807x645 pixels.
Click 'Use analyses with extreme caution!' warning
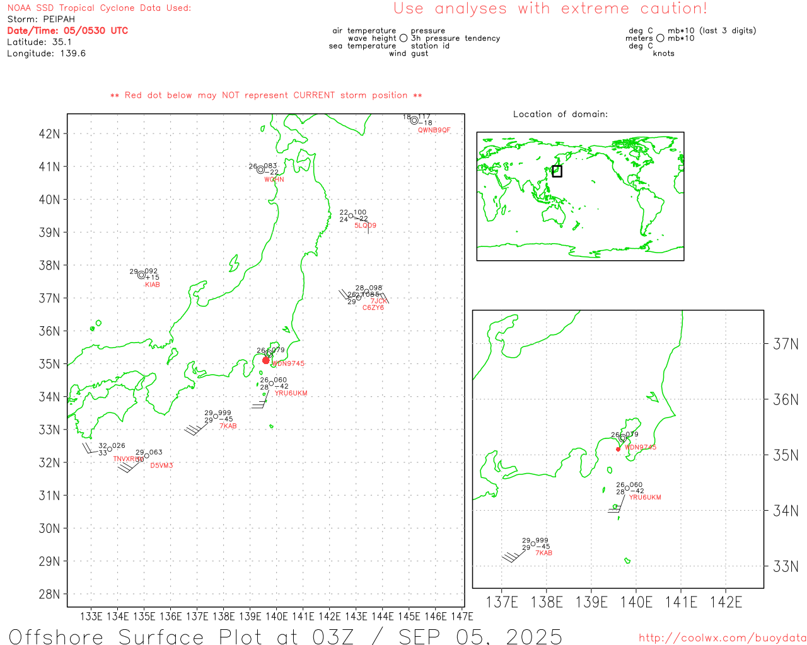click(550, 9)
